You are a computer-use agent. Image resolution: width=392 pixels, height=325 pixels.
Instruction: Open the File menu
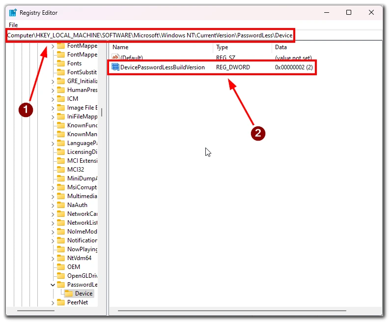(x=13, y=25)
